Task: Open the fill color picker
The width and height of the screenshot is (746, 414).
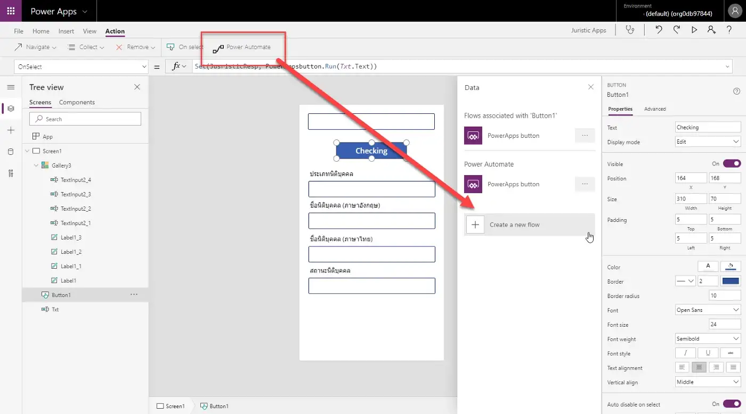Action: [x=731, y=266]
